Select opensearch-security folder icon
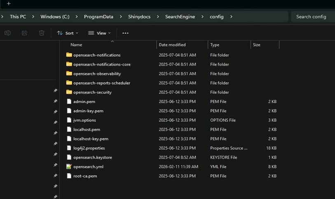This screenshot has height=199, width=335. 69,92
